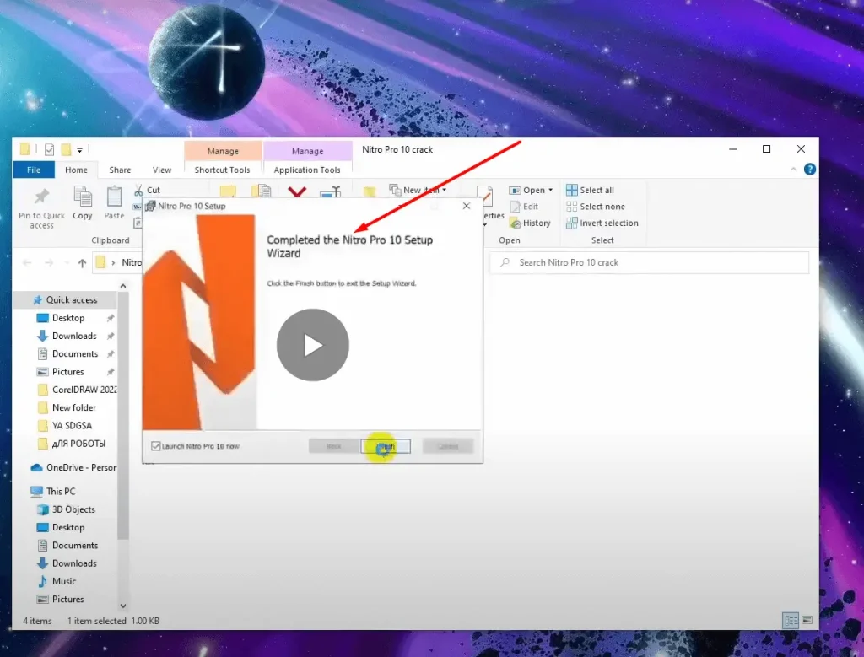Switch to the View ribbon tab
This screenshot has width=864, height=657.
point(162,170)
